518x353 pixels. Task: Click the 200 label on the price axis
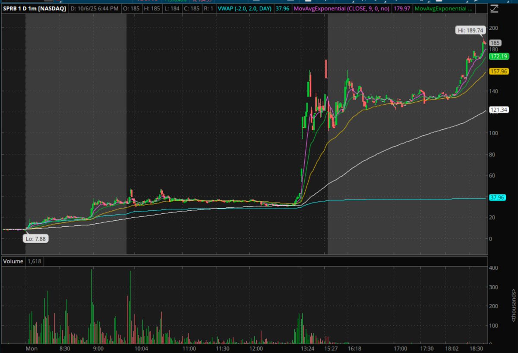click(x=493, y=28)
